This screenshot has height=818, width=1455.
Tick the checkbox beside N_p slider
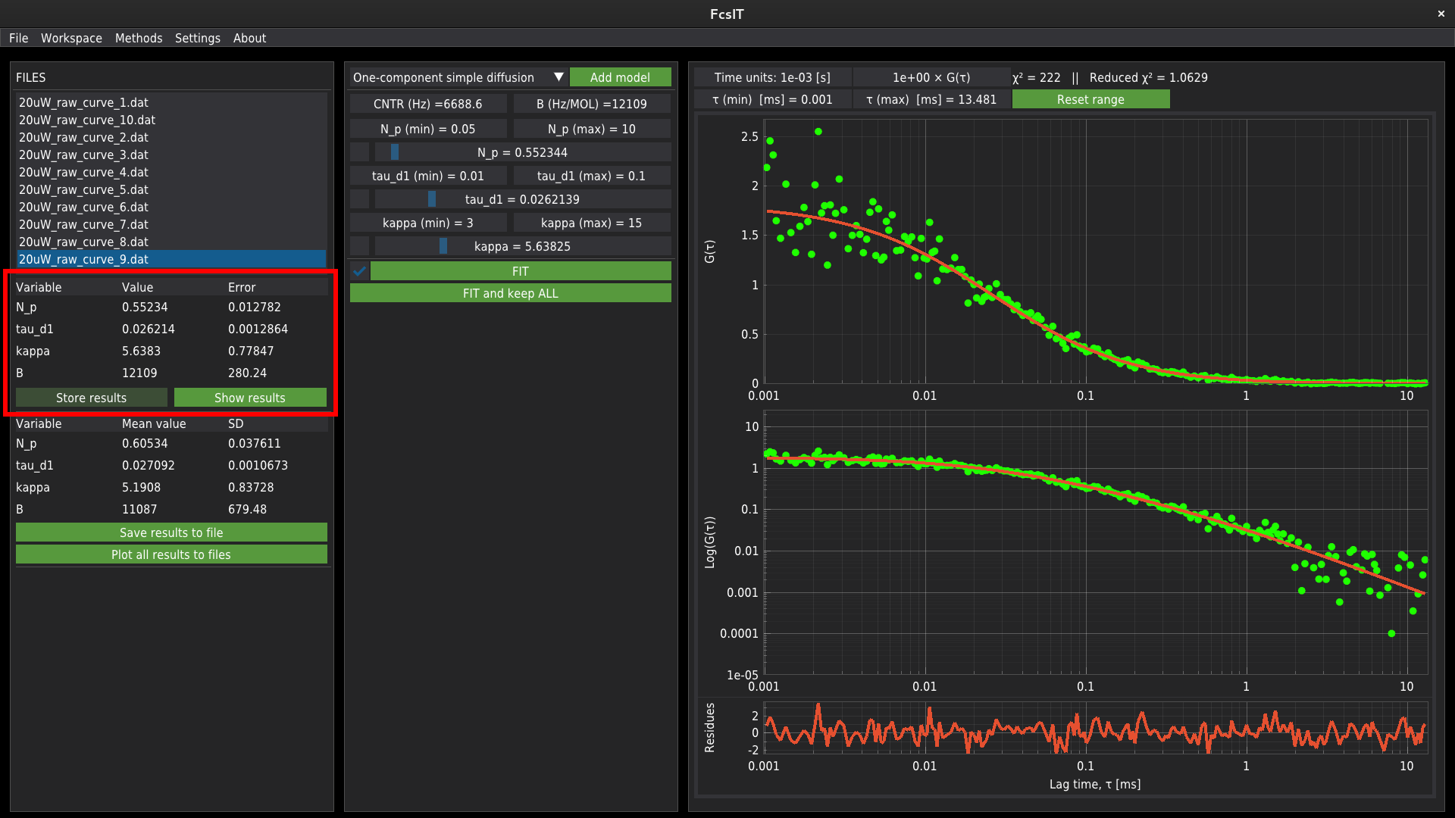pyautogui.click(x=360, y=152)
